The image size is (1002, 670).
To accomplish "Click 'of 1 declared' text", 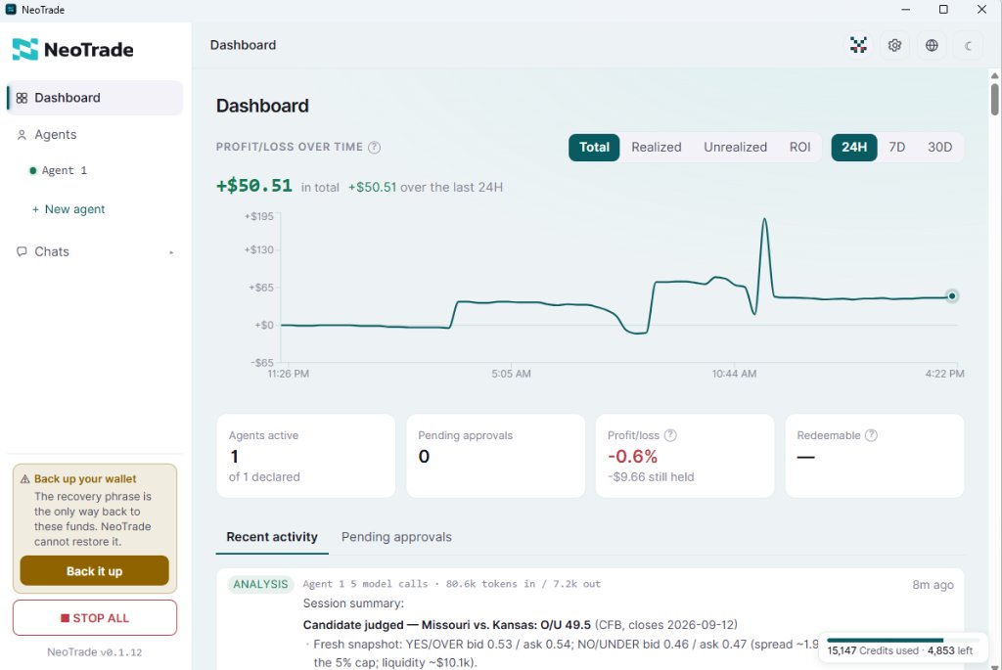I will pyautogui.click(x=264, y=477).
